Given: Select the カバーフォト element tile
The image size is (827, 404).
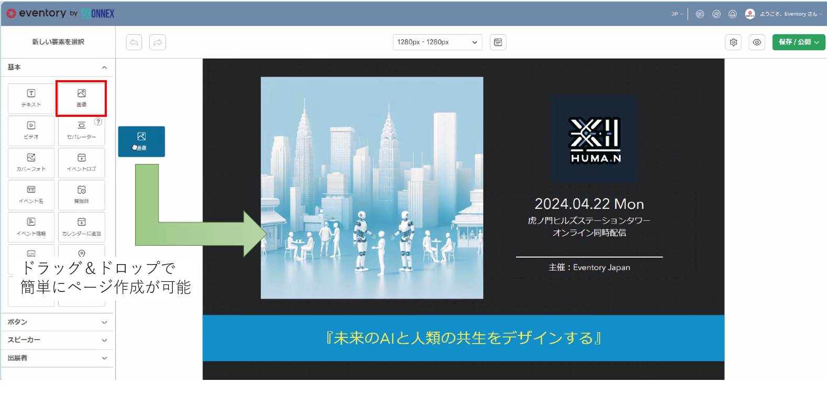Looking at the screenshot, I should [x=31, y=162].
